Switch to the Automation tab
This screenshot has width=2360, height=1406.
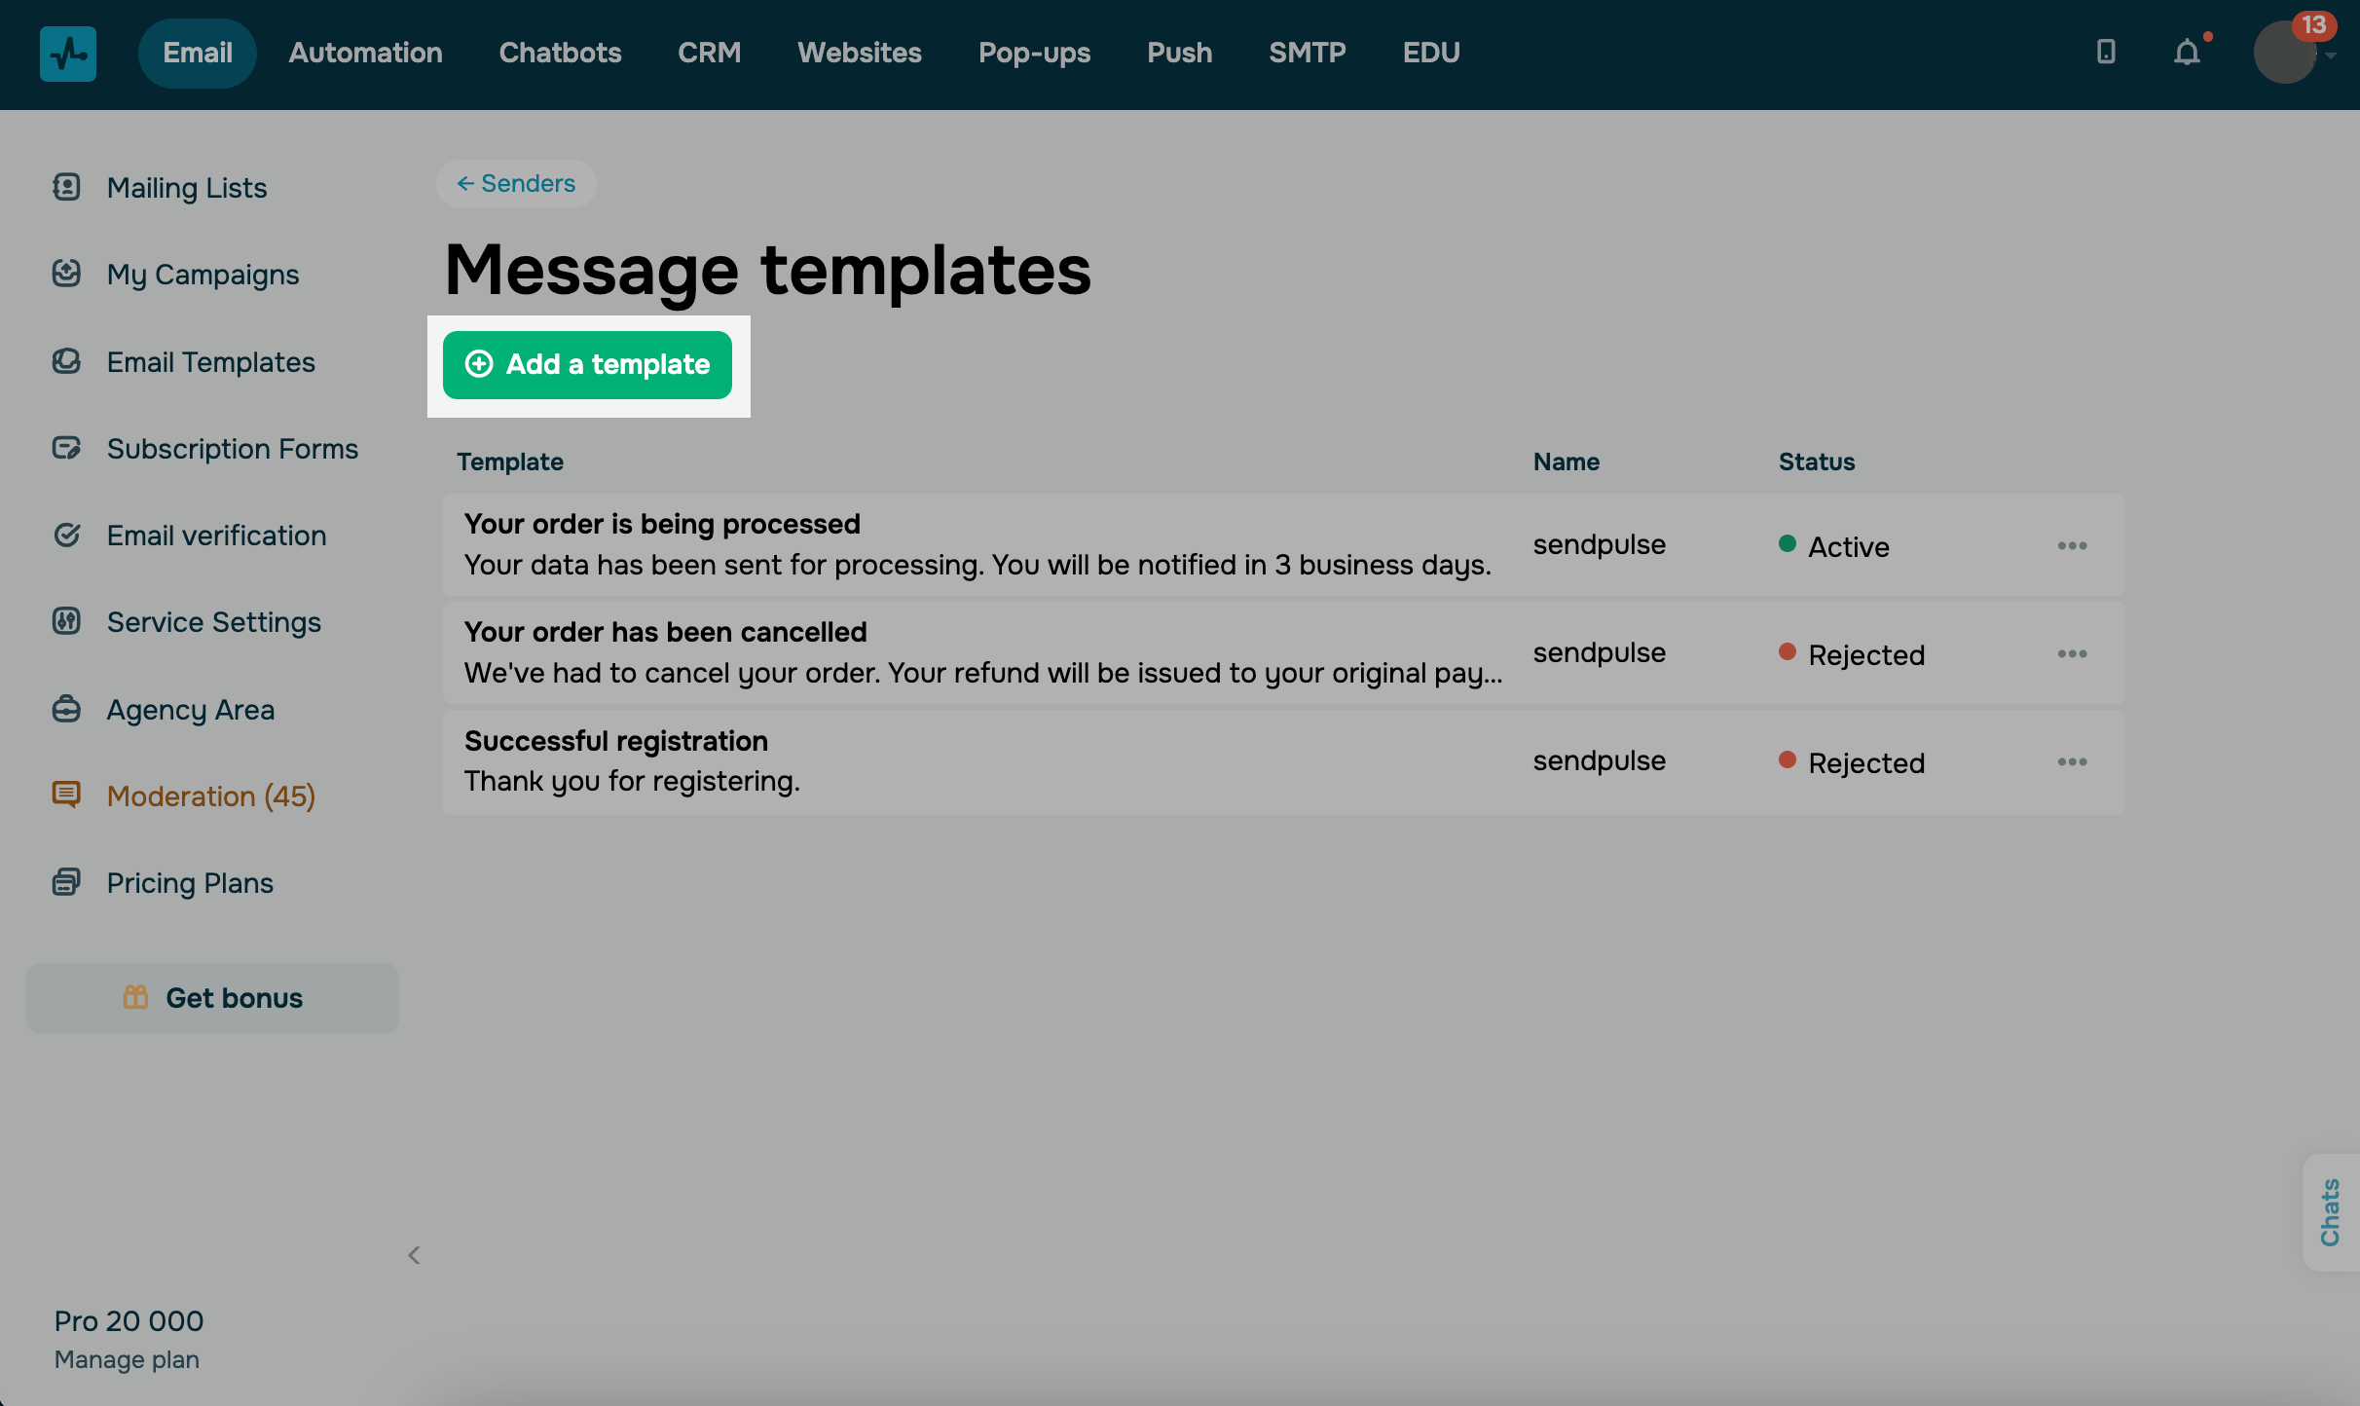pos(365,53)
